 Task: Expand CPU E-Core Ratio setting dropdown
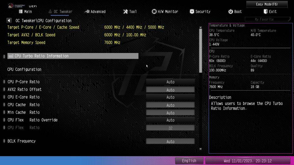[170, 97]
